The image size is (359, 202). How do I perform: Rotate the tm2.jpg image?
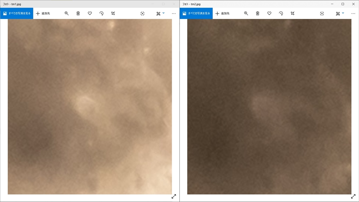pos(281,13)
